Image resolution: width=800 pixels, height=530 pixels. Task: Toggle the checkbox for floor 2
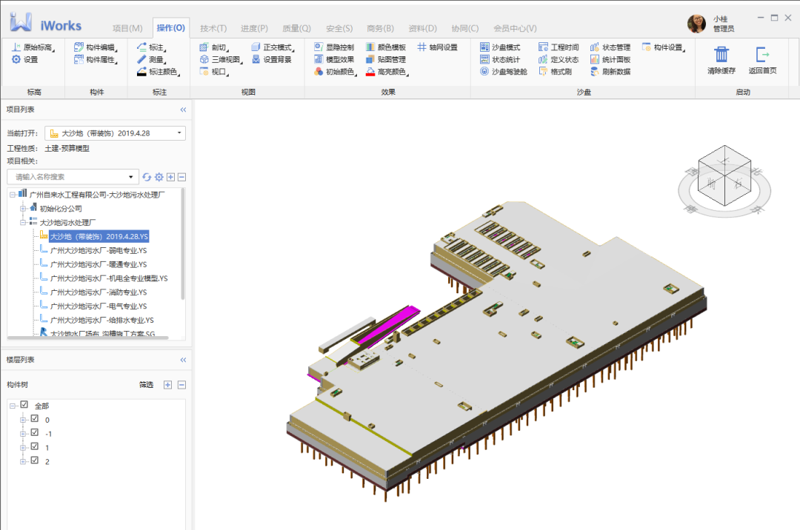(35, 460)
